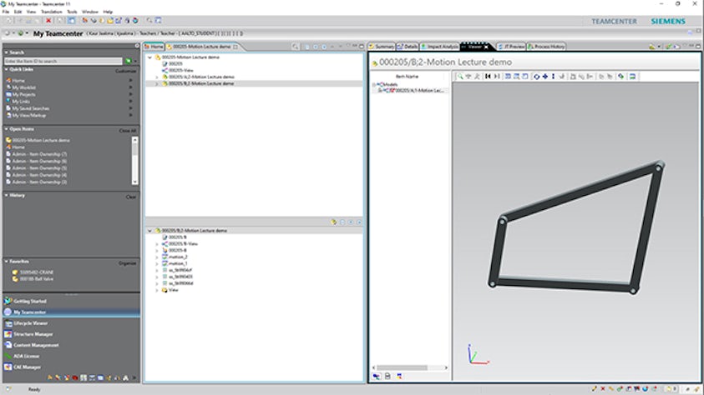Open the Tools menu
This screenshot has height=395, width=704.
click(72, 12)
